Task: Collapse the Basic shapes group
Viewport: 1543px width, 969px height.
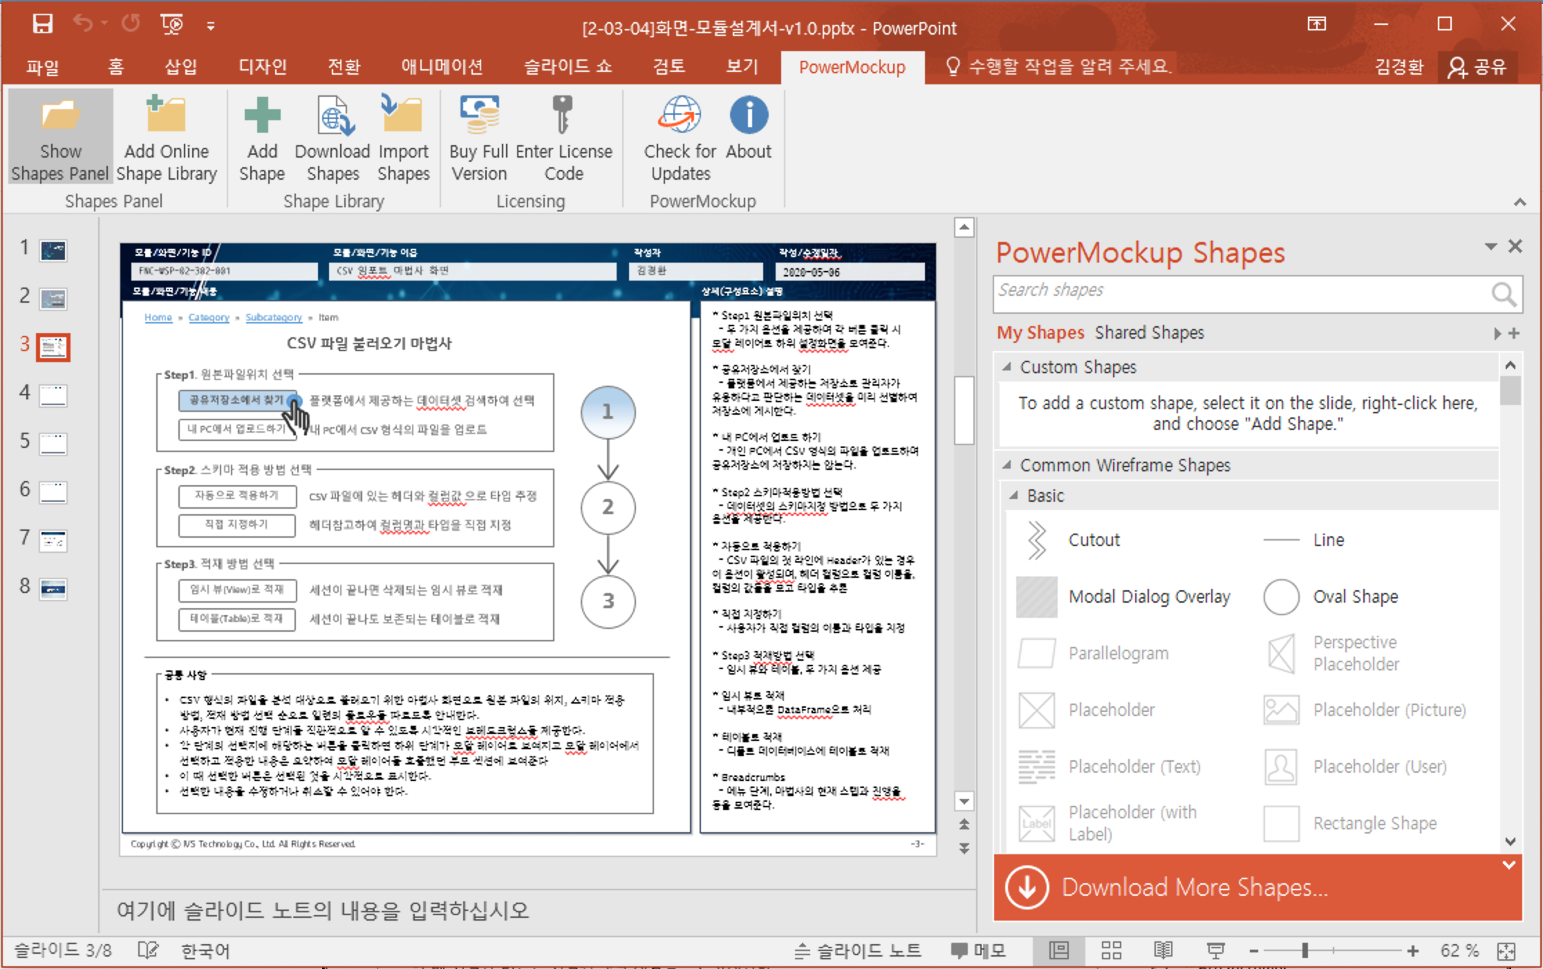Action: [x=1013, y=496]
